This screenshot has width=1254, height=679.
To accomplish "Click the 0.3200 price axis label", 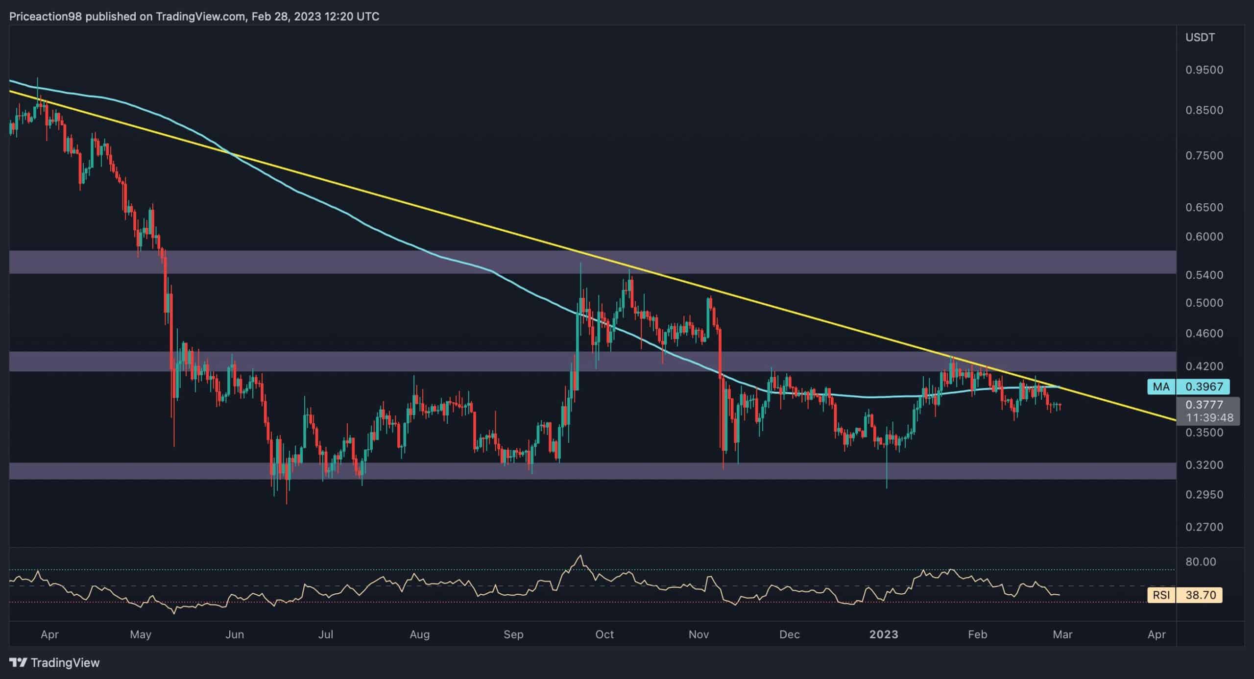I will (1204, 465).
